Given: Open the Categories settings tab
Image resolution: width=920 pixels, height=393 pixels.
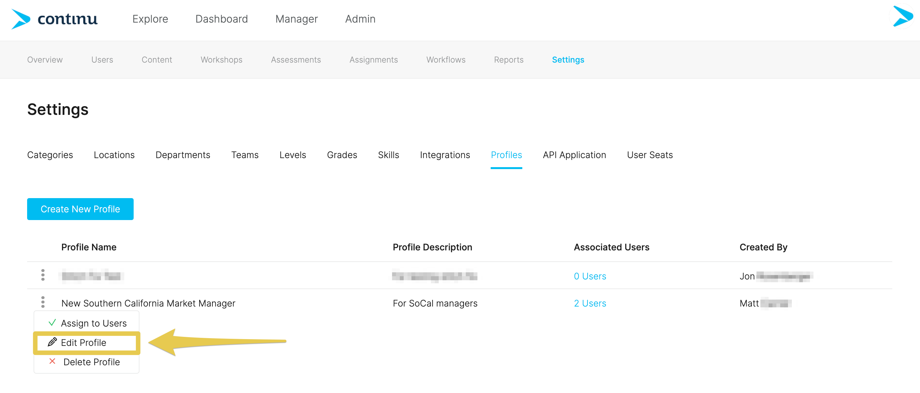Looking at the screenshot, I should 50,155.
